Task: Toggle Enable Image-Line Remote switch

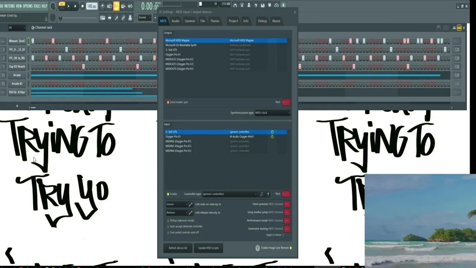Action: [x=291, y=248]
